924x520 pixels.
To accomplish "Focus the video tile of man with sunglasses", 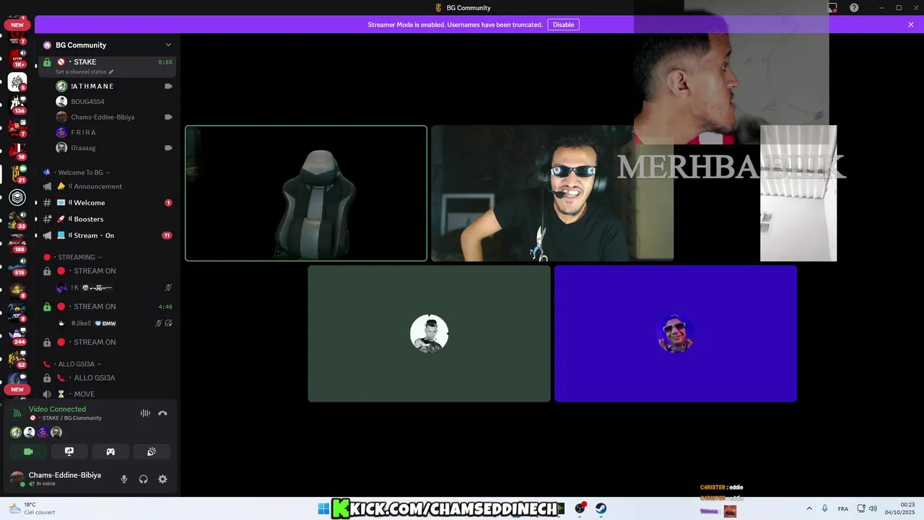I will click(552, 194).
